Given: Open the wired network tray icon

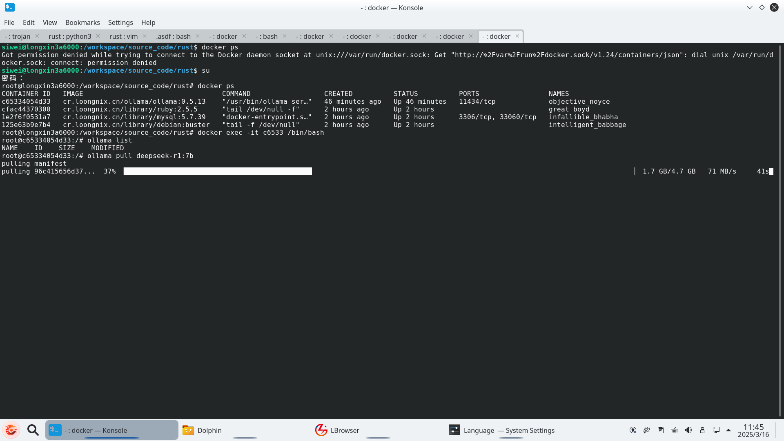Looking at the screenshot, I should [x=716, y=430].
